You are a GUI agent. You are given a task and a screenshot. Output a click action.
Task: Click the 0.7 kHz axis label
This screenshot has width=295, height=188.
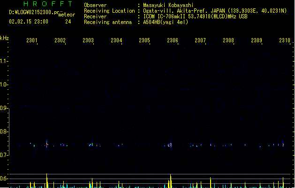tap(4, 155)
